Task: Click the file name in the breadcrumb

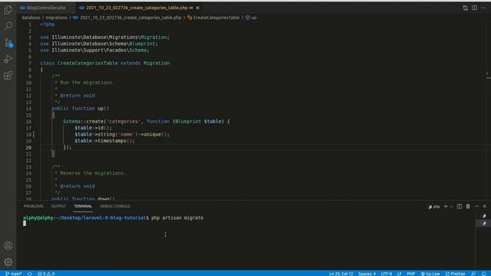Action: pyautogui.click(x=130, y=18)
